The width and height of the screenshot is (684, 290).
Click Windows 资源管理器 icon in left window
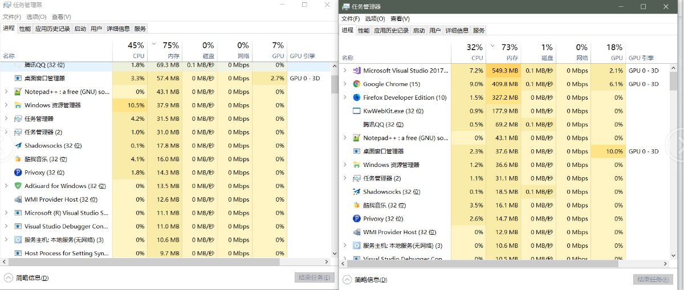18,105
